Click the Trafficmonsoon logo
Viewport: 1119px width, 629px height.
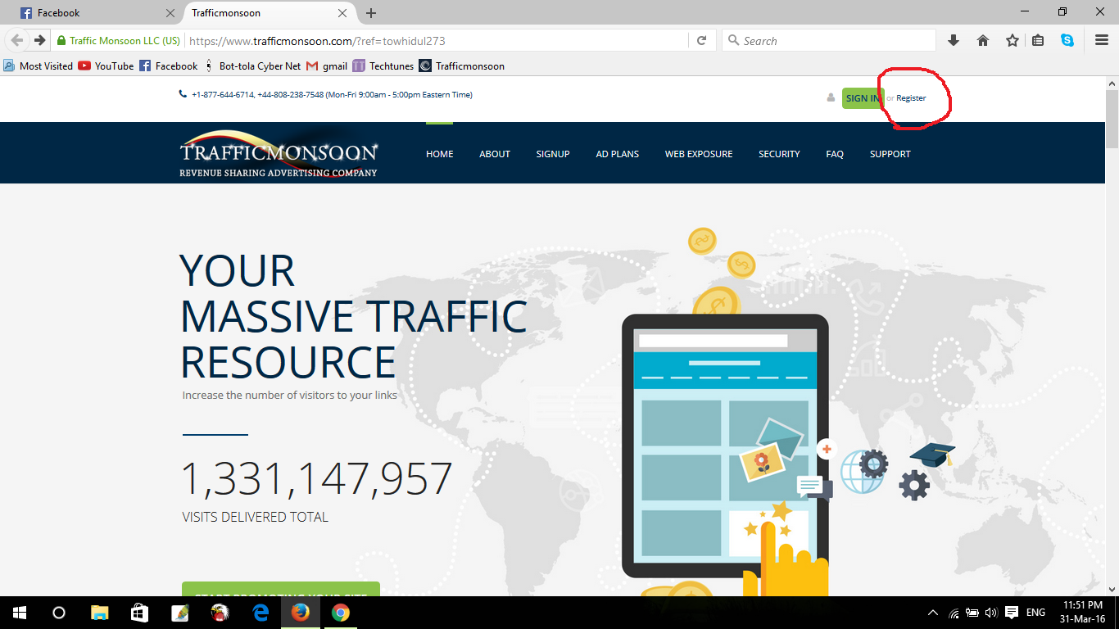[279, 154]
